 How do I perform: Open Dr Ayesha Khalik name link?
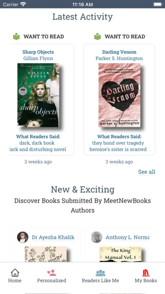tap(53, 237)
